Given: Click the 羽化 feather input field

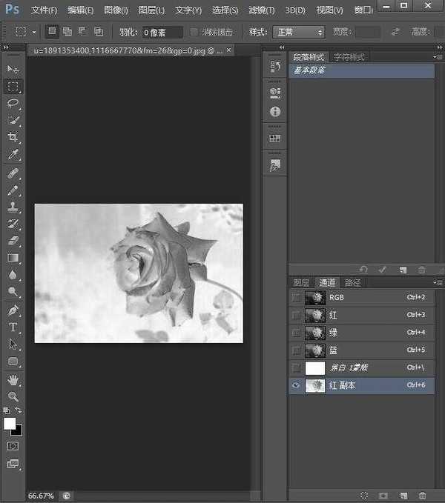Looking at the screenshot, I should tap(162, 33).
